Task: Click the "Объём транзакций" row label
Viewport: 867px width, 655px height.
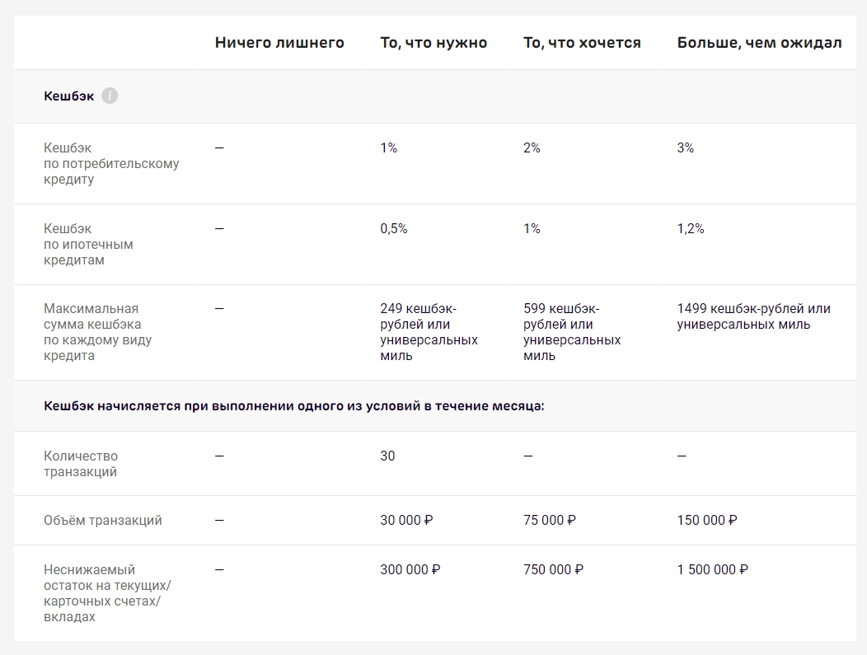Action: (x=103, y=521)
